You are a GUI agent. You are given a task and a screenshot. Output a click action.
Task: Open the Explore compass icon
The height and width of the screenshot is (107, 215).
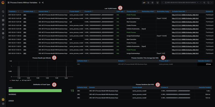click(3, 24)
